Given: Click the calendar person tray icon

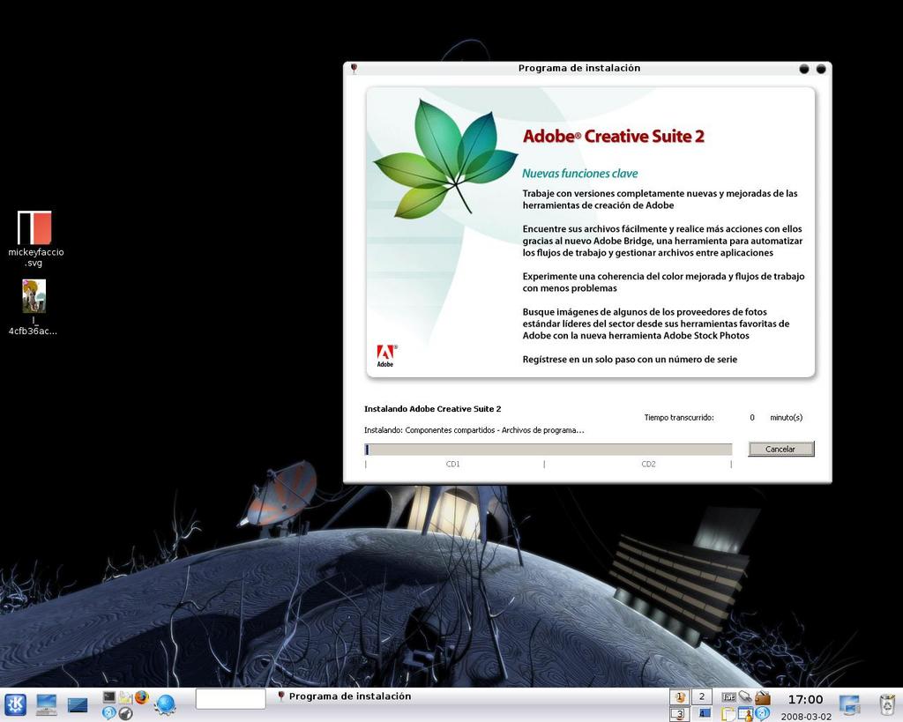Looking at the screenshot, I should click(x=745, y=714).
